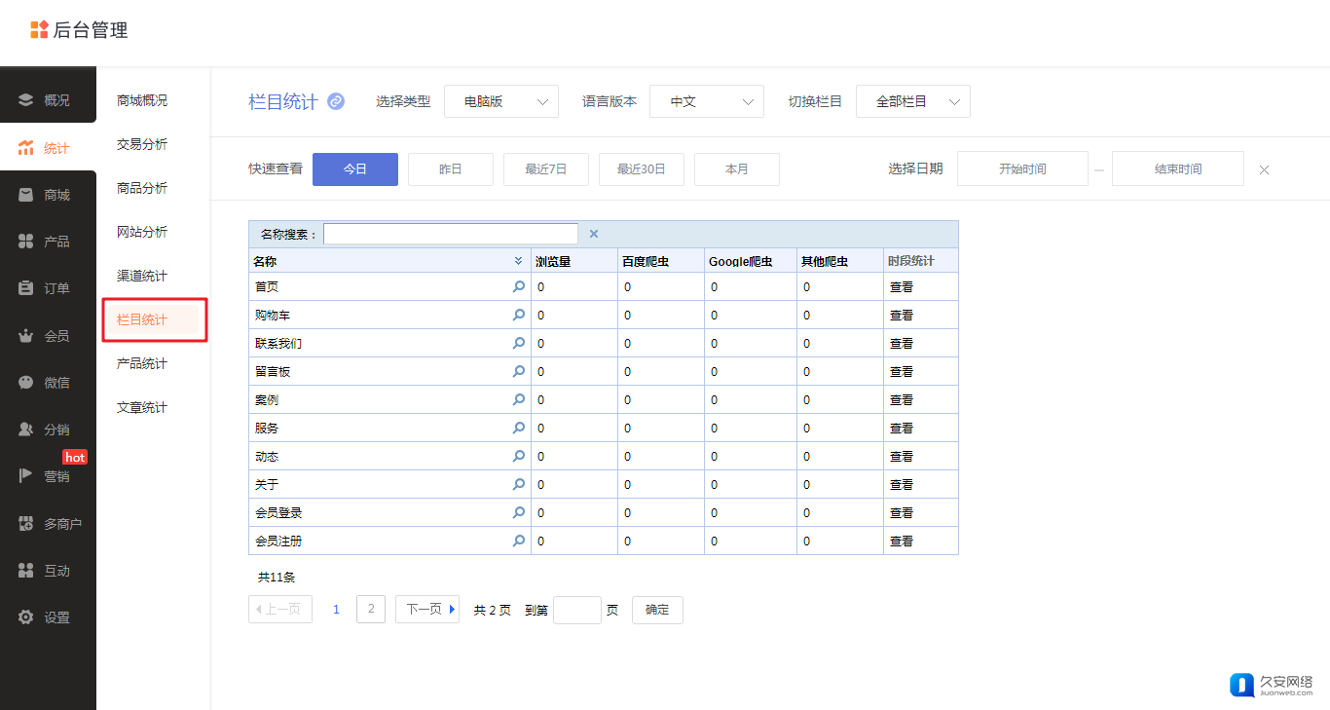Screen dimensions: 1330x710
Task: Click the clear date range X icon
Action: (x=1264, y=169)
